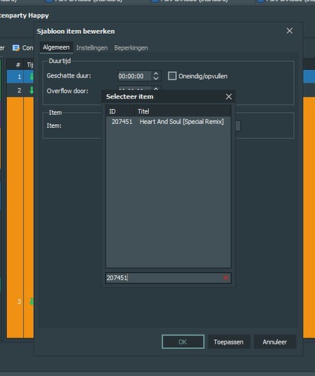Increase Overflow door with up arrow
The image size is (315, 376).
(x=156, y=89)
